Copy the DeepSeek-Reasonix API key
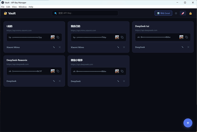197x132 pixels. pos(58,71)
